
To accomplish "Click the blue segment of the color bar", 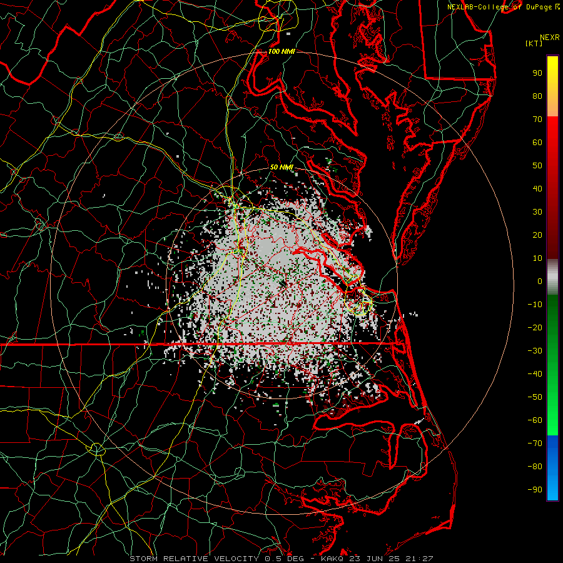I will 552,468.
